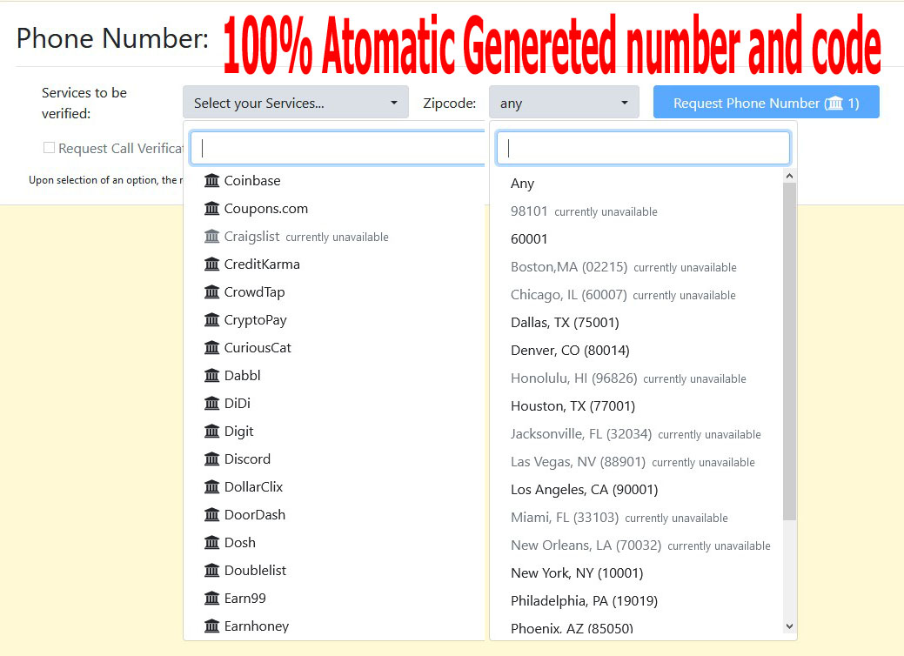Viewport: 904px width, 656px height.
Task: Click Boston, MA (02215) entry
Action: (624, 267)
